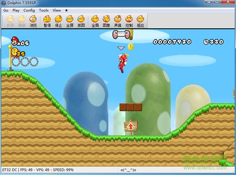Screen dimensions: 236x175
Task: Open controller settings via the 控制 icon
Action: [x=129, y=21]
